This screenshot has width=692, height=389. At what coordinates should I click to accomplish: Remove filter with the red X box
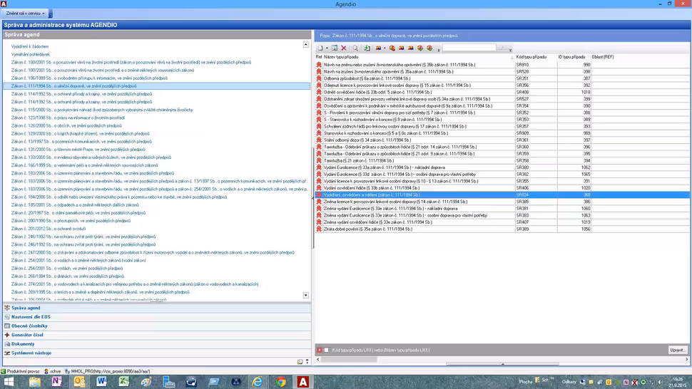[319, 350]
